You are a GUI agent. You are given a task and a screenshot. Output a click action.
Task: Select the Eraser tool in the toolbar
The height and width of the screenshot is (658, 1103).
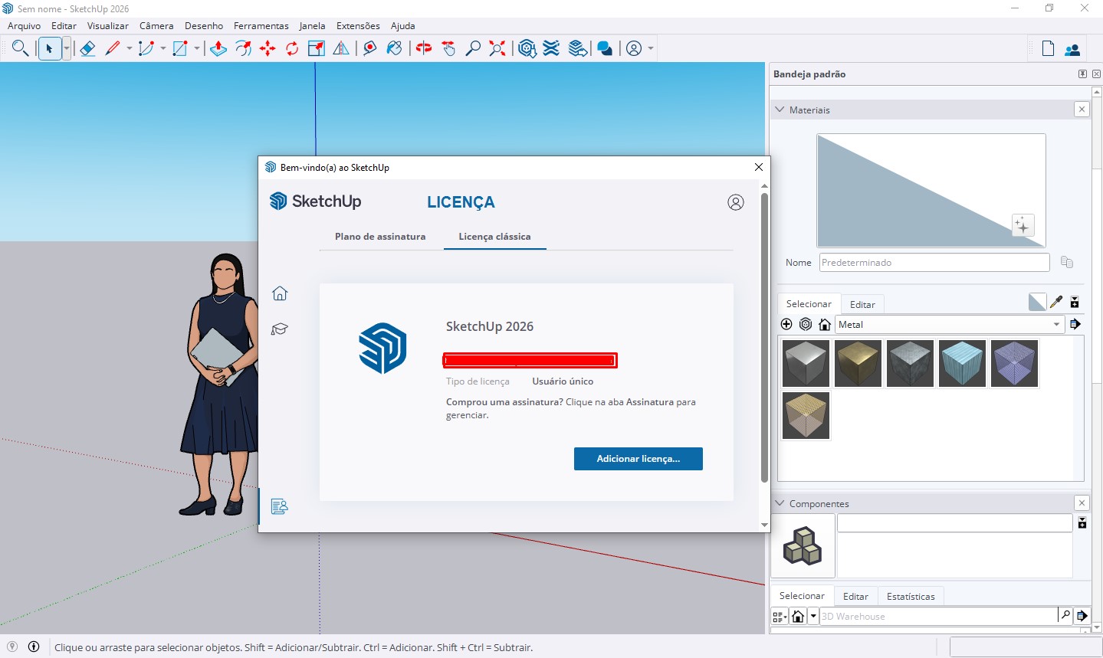click(x=87, y=47)
